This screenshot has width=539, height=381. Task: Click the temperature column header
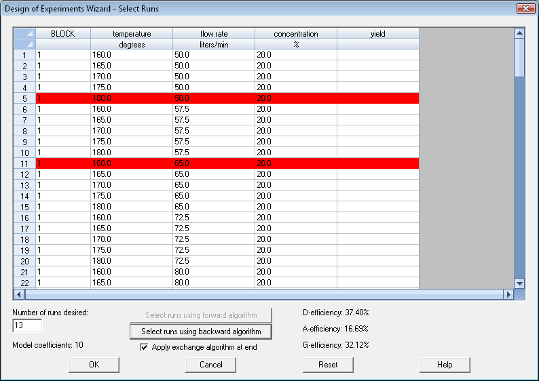point(132,33)
